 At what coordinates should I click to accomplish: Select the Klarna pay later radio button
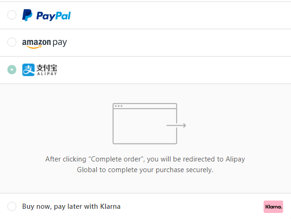tap(12, 206)
